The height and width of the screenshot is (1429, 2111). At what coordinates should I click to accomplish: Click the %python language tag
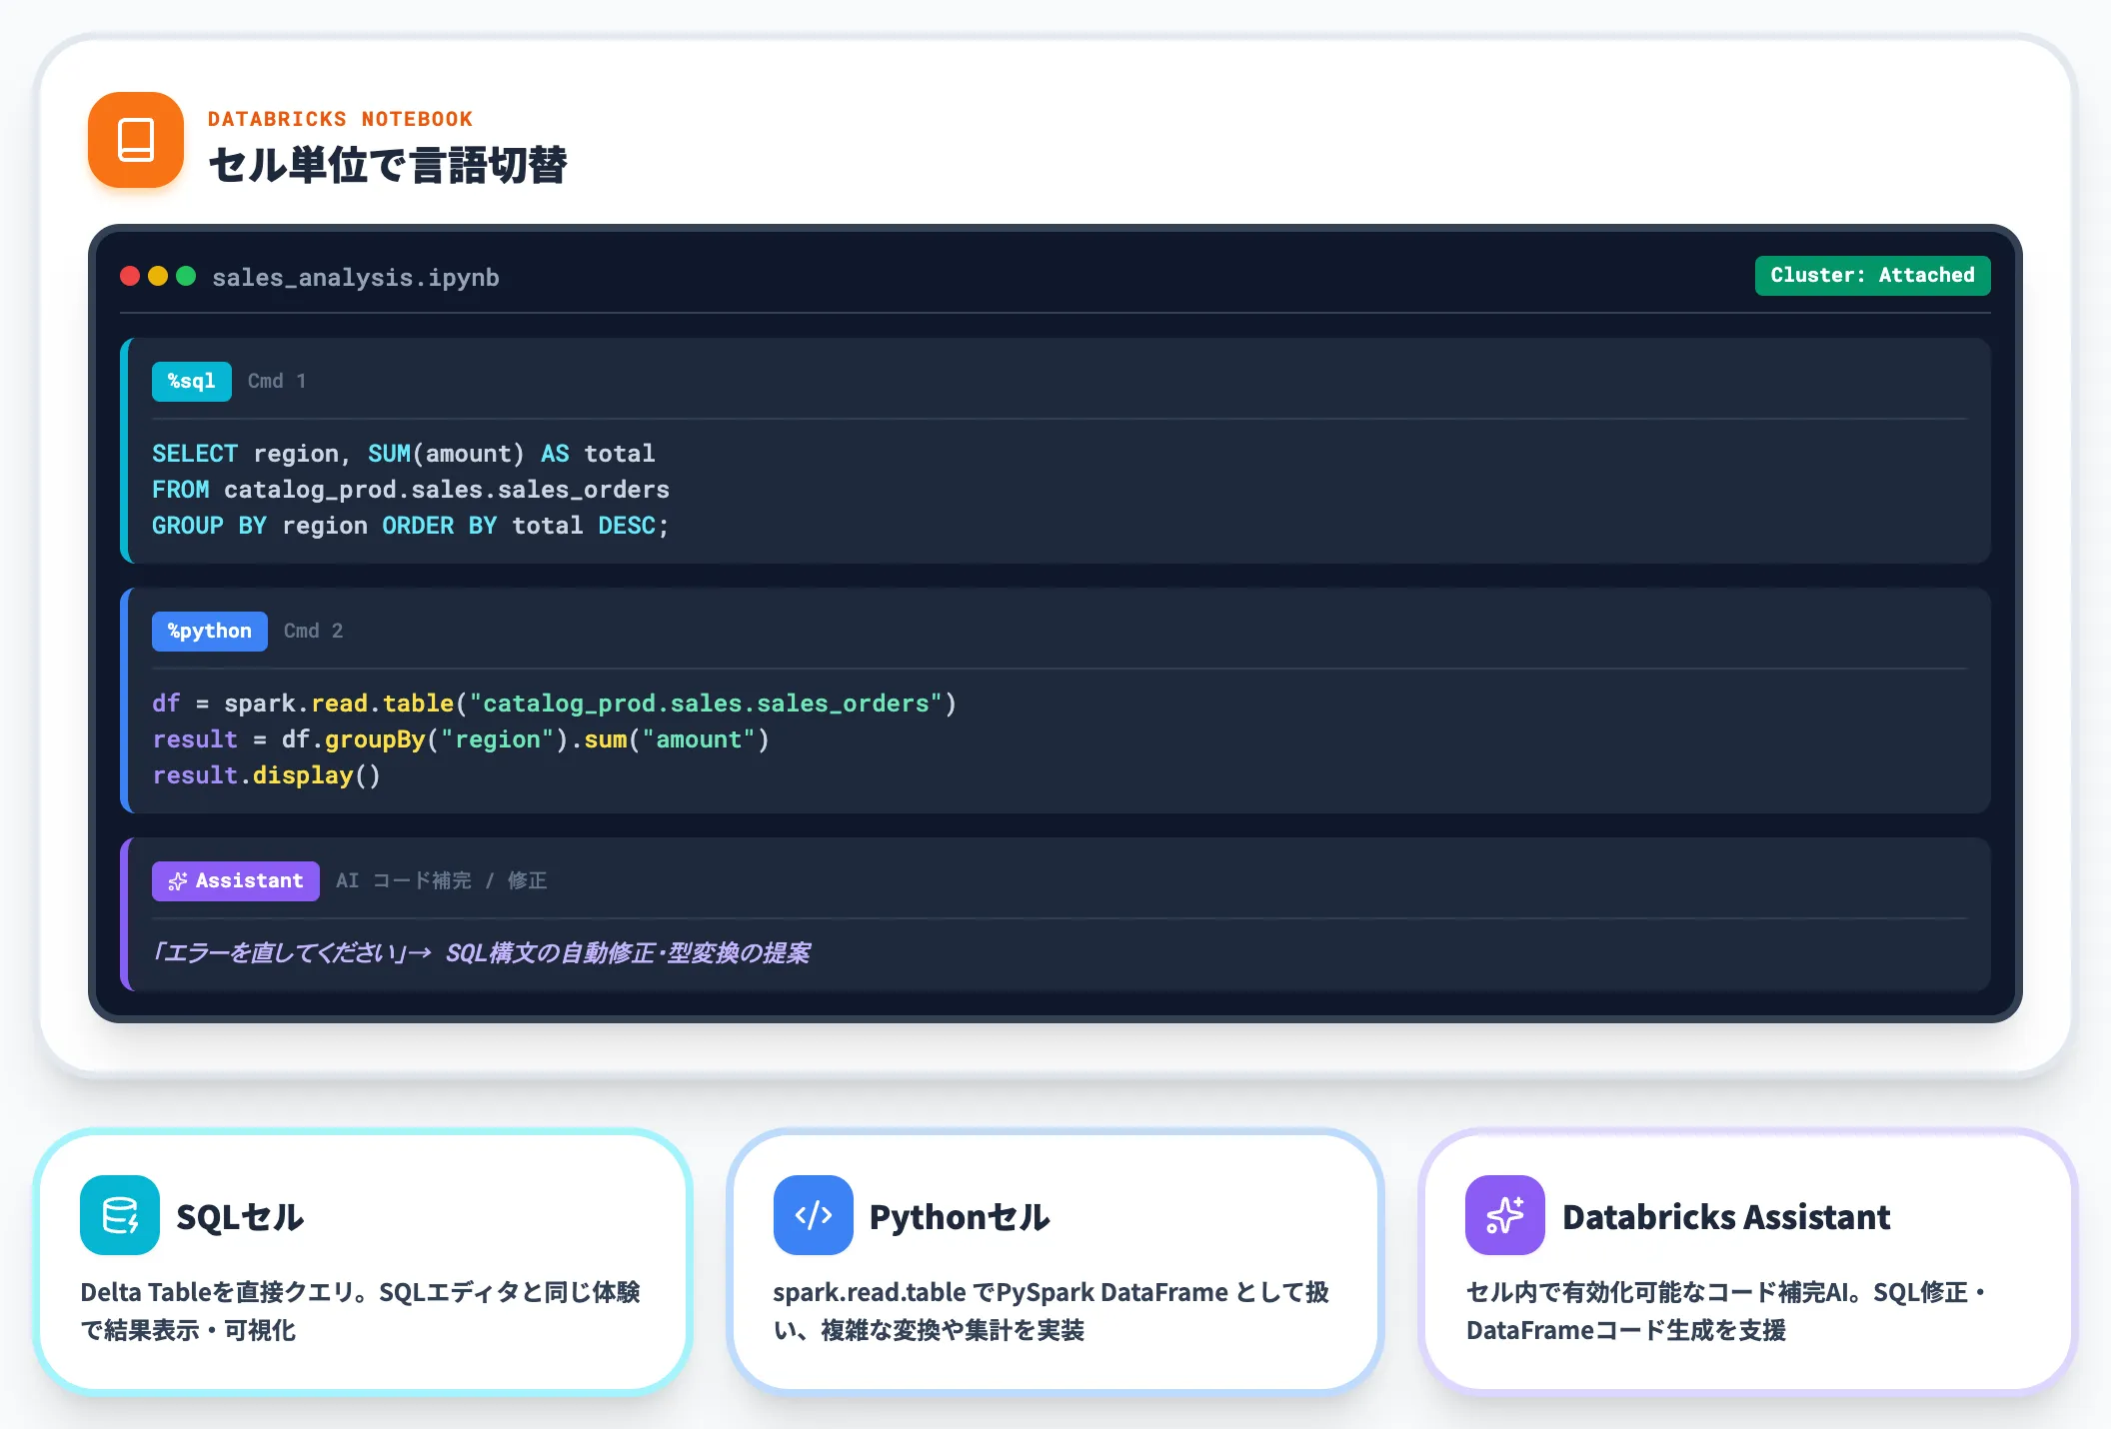[x=210, y=631]
